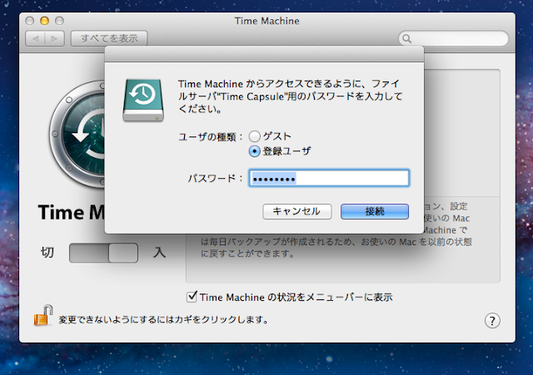Click the ユーザの種類 label
This screenshot has width=533, height=375.
pos(211,137)
